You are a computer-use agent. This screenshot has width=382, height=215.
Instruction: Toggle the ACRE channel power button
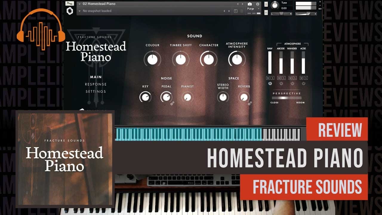303,84
